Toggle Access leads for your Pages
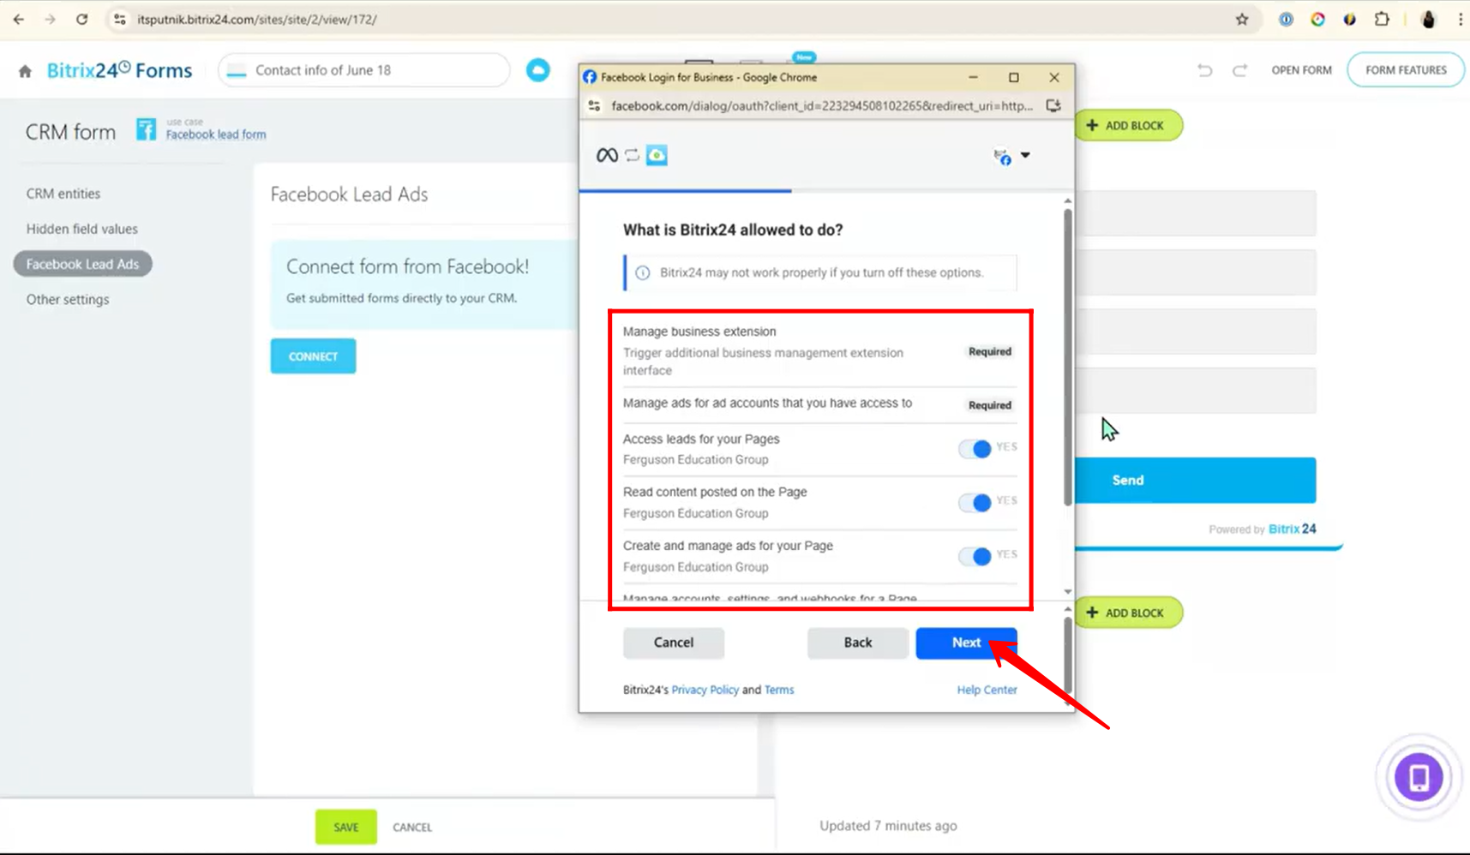Screen dimensions: 1470x855 click(x=975, y=448)
